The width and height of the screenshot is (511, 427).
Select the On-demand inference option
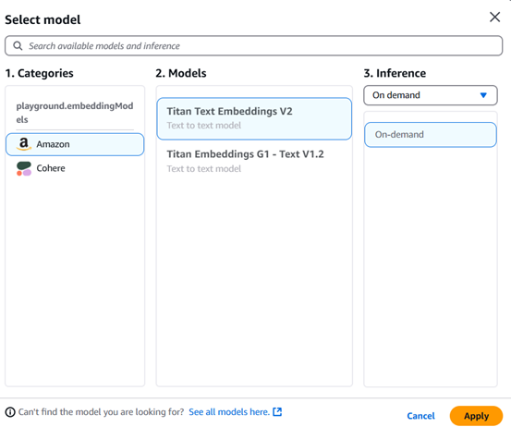pos(431,135)
